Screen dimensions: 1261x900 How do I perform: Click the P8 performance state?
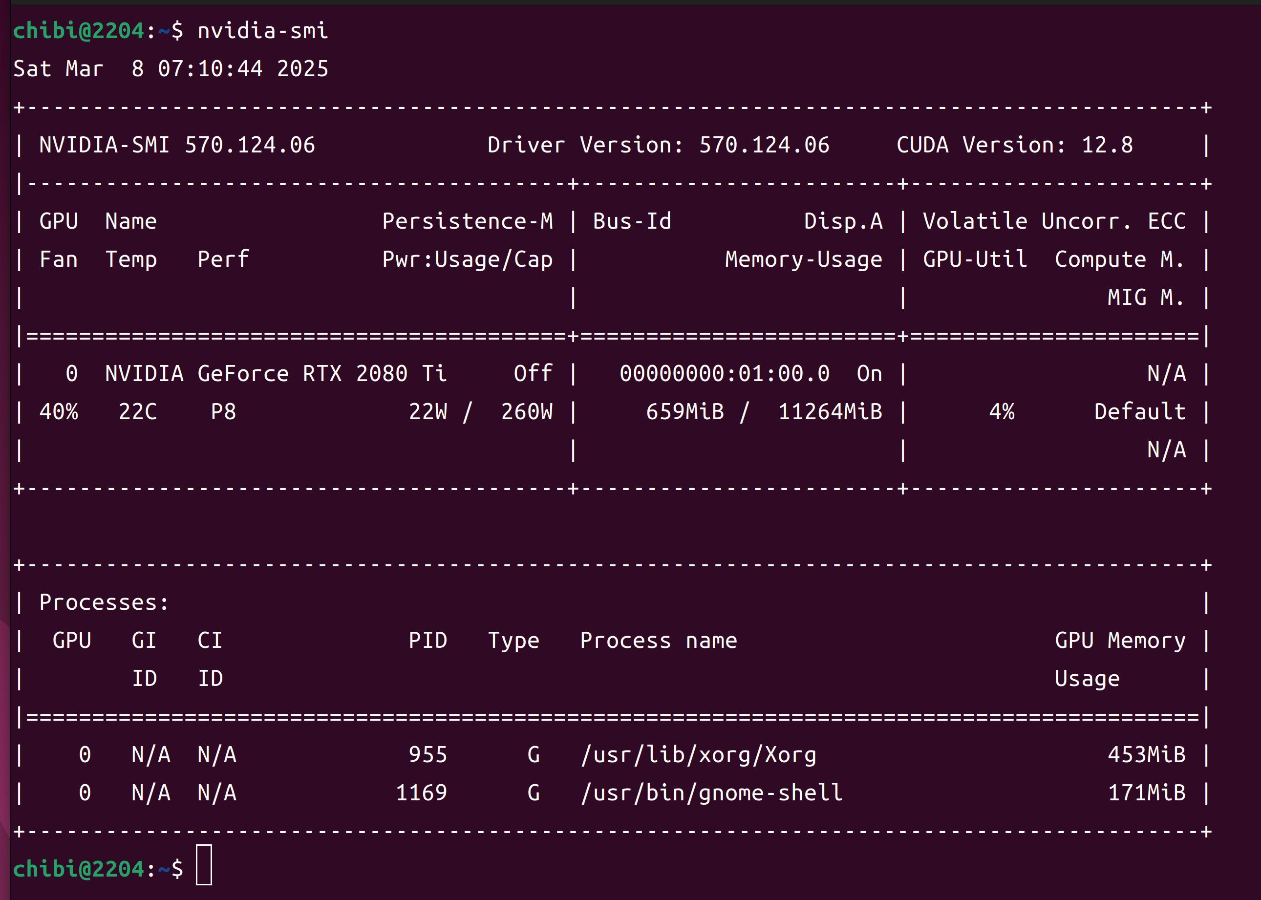223,412
